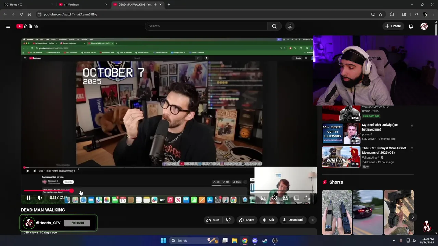The width and height of the screenshot is (438, 246).
Task: Open the Viral Airsoft Moments video title
Action: coord(384,150)
